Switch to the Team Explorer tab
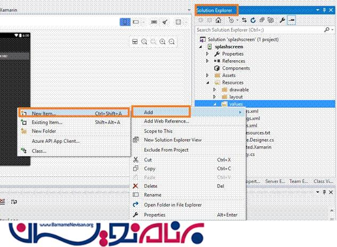 coord(299,181)
